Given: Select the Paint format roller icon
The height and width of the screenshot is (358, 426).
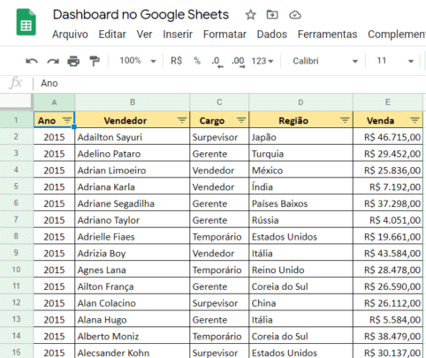Looking at the screenshot, I should [x=95, y=61].
